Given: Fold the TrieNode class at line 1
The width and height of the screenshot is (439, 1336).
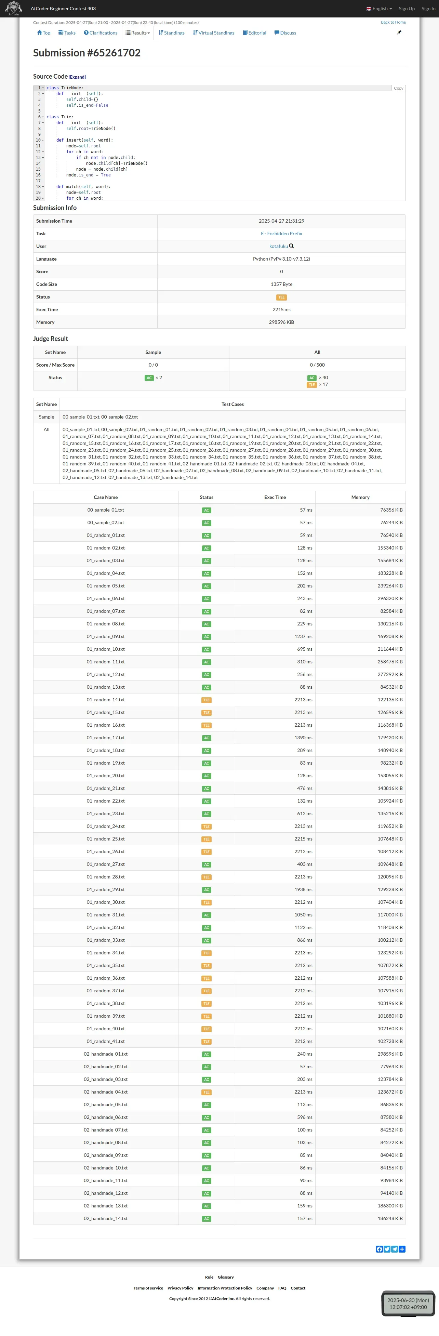Looking at the screenshot, I should click(43, 88).
